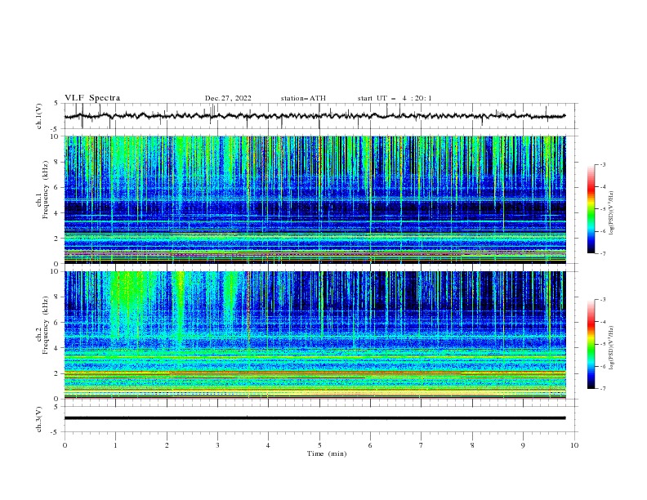Click the "Time (min)" axis label
The height and width of the screenshot is (500, 647).
coord(327,453)
